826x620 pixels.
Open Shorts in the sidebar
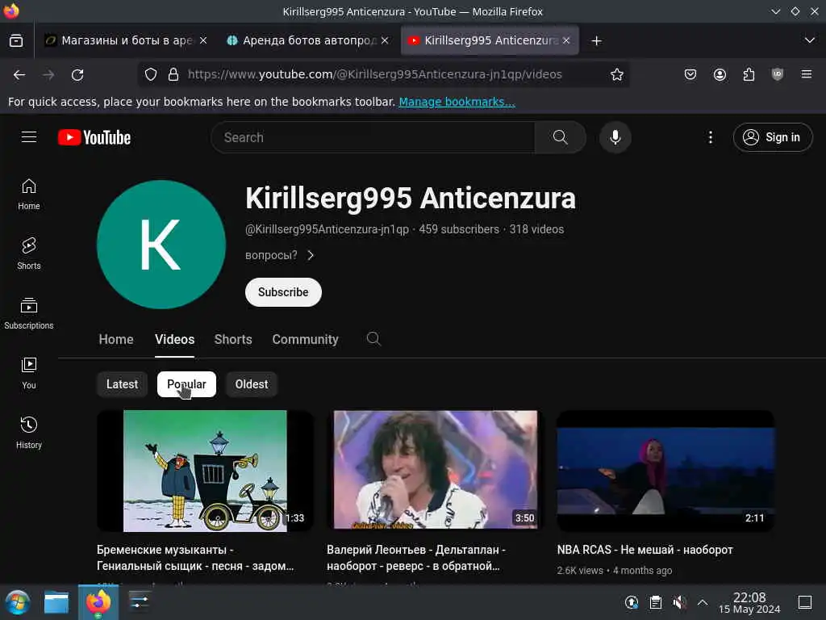[x=29, y=254]
